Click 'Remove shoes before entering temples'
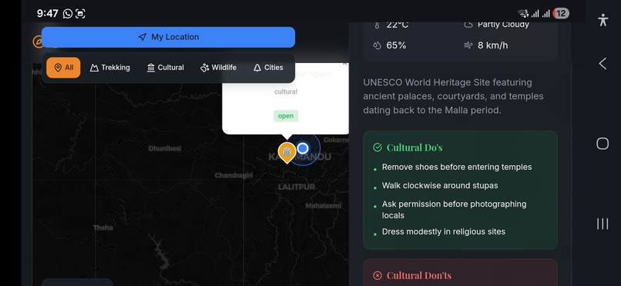 [x=457, y=167]
